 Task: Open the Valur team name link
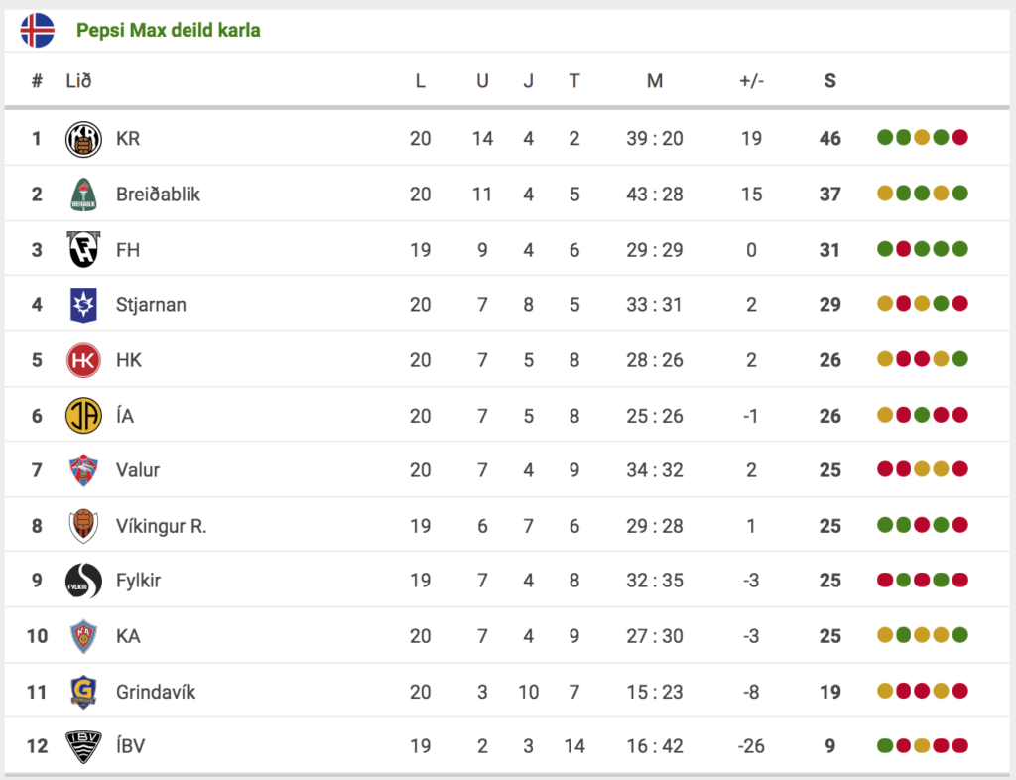pyautogui.click(x=138, y=470)
